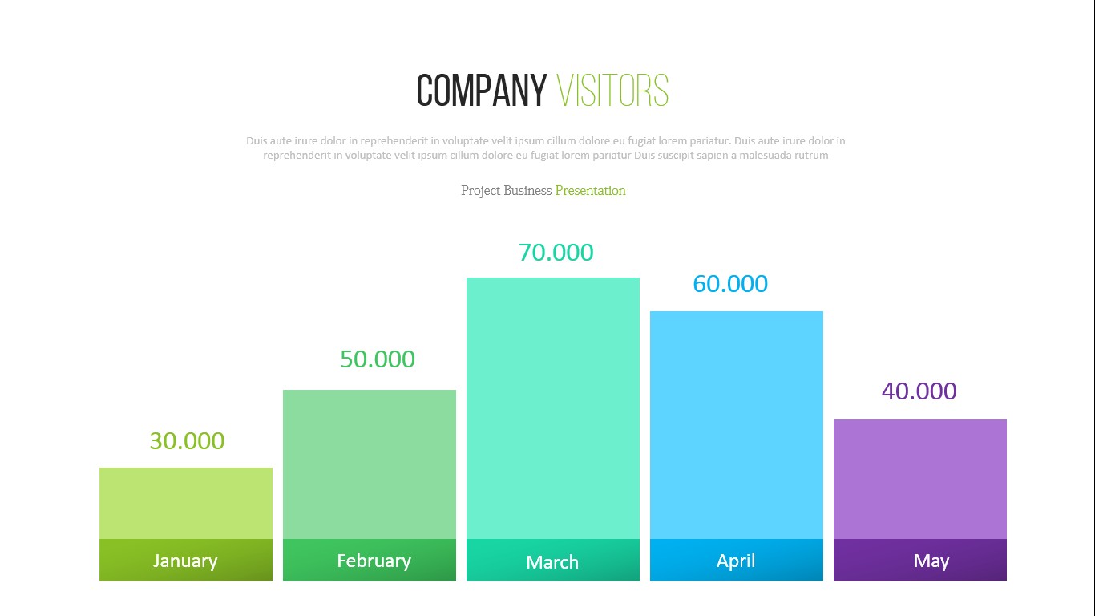The height and width of the screenshot is (616, 1095).
Task: Click the 60.000 value label
Action: click(x=730, y=284)
